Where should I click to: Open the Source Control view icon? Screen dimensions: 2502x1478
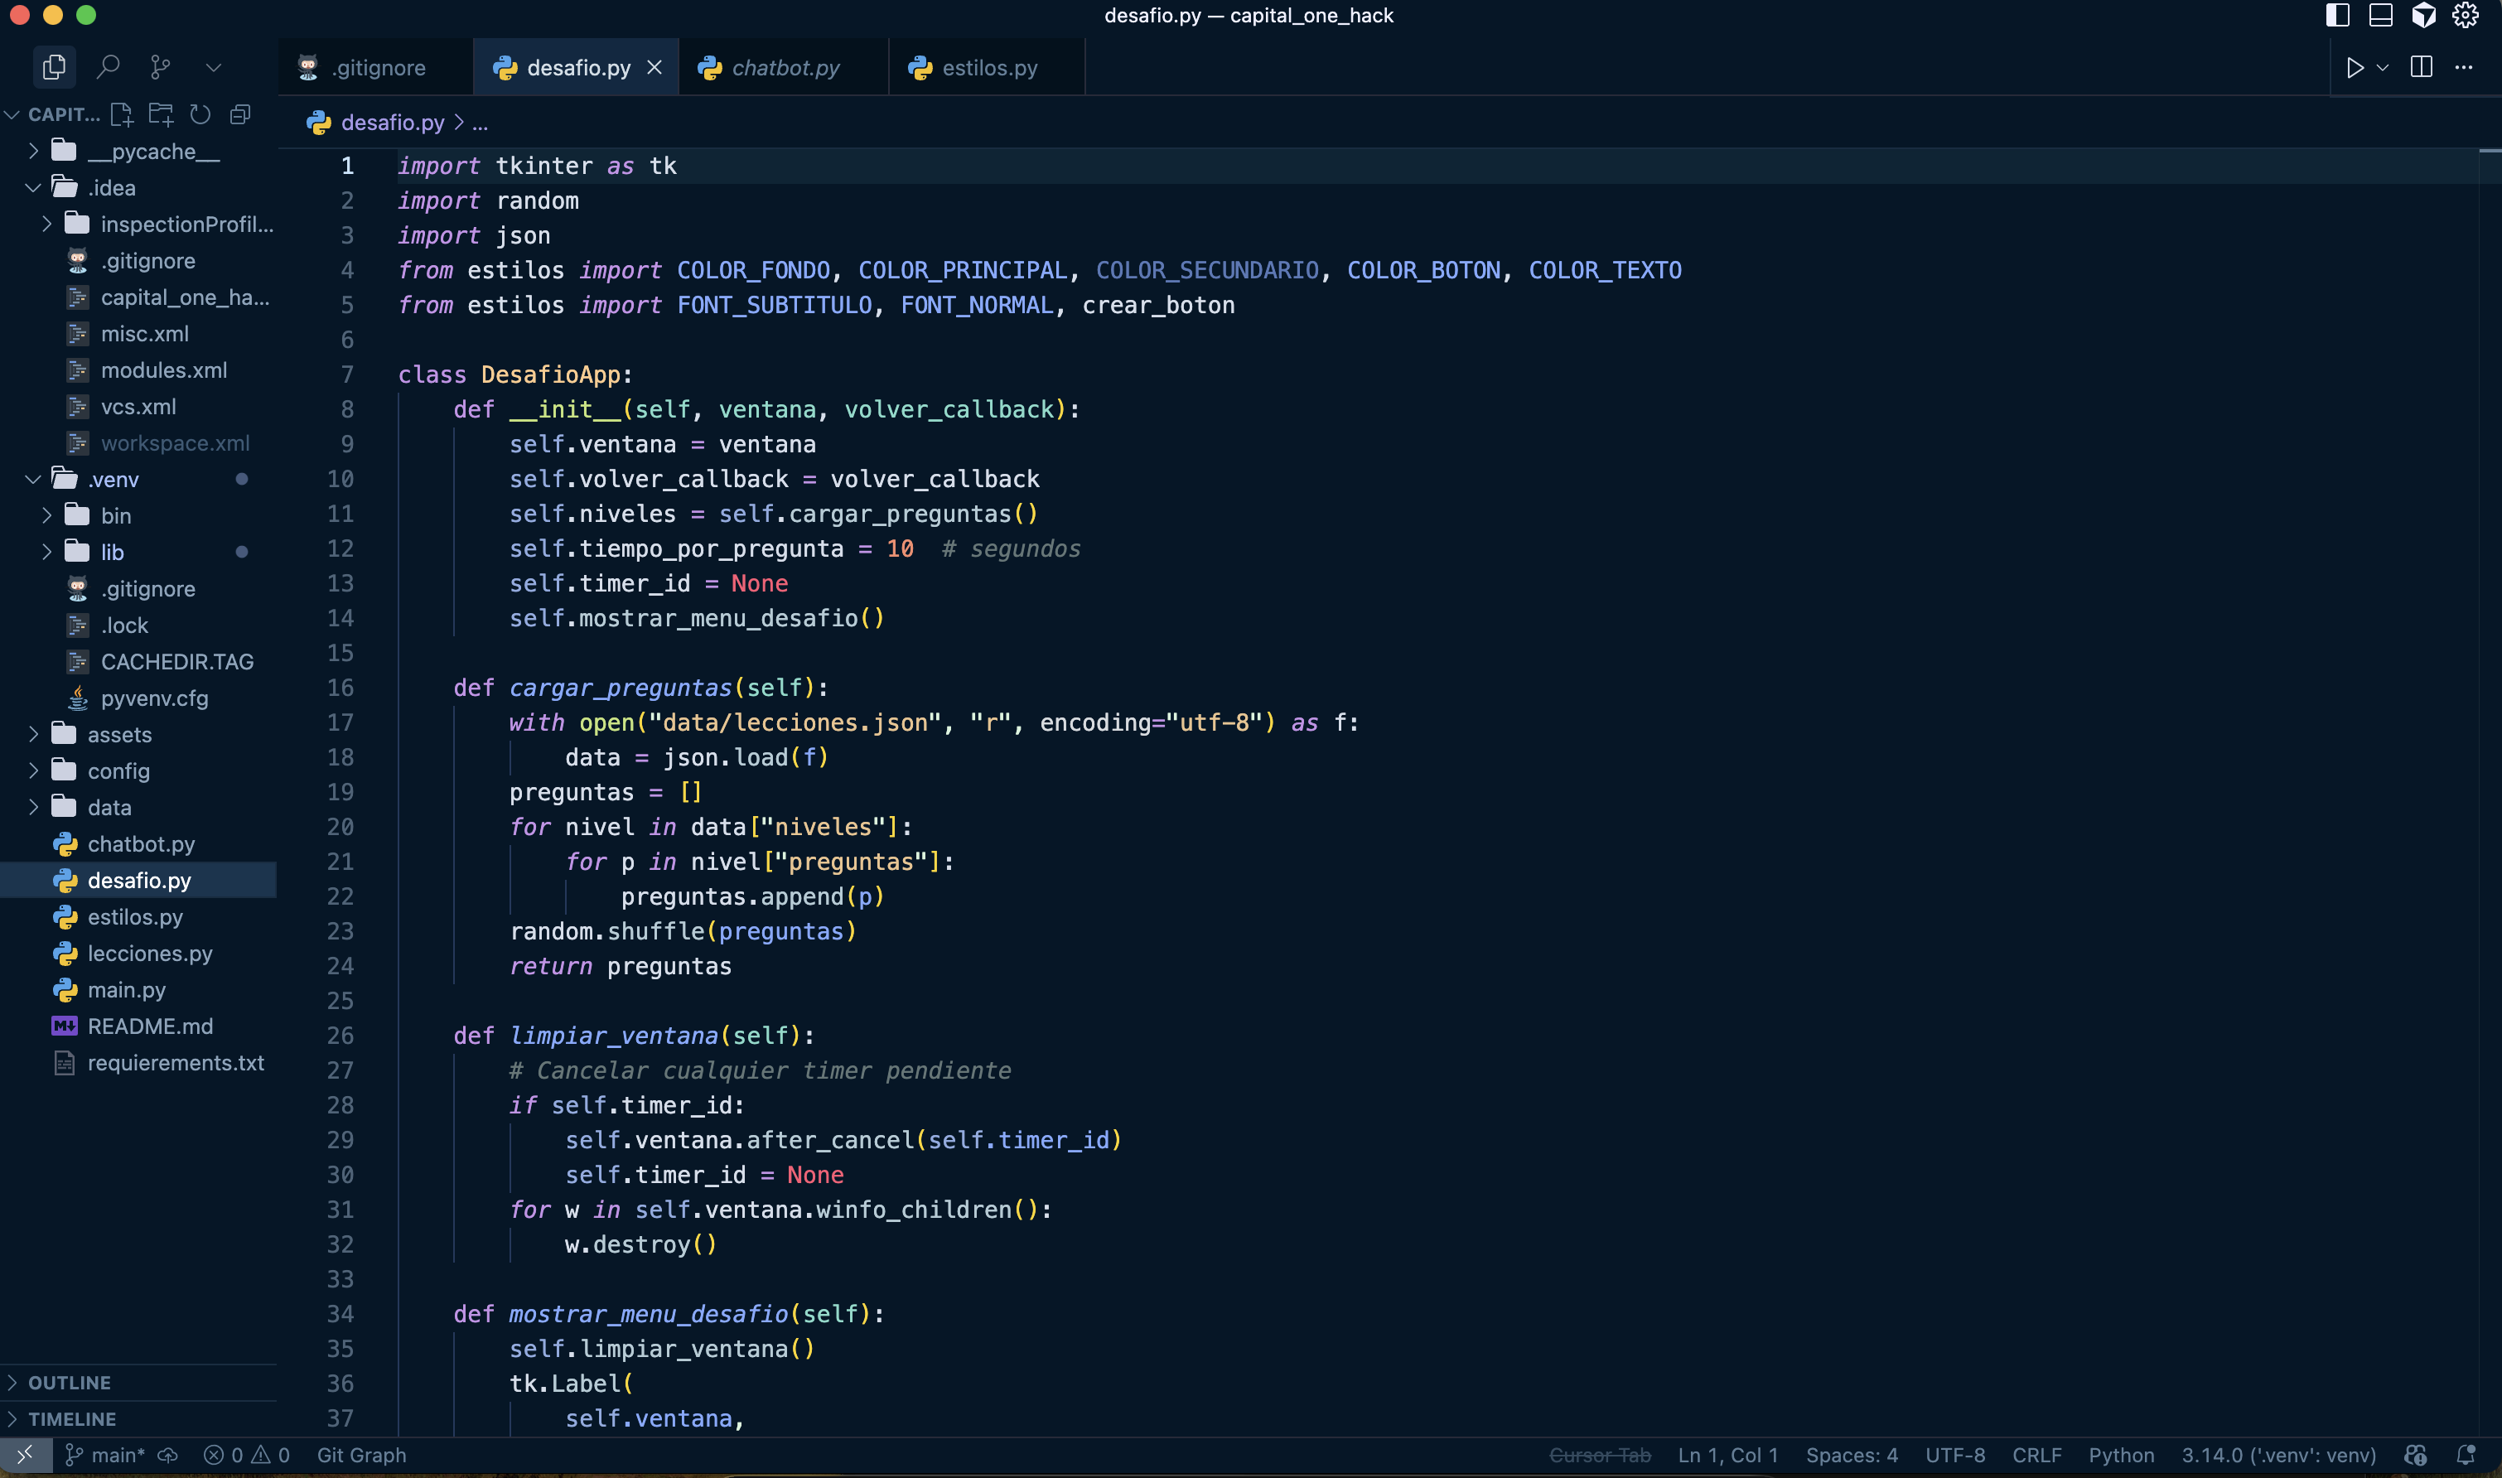tap(161, 67)
